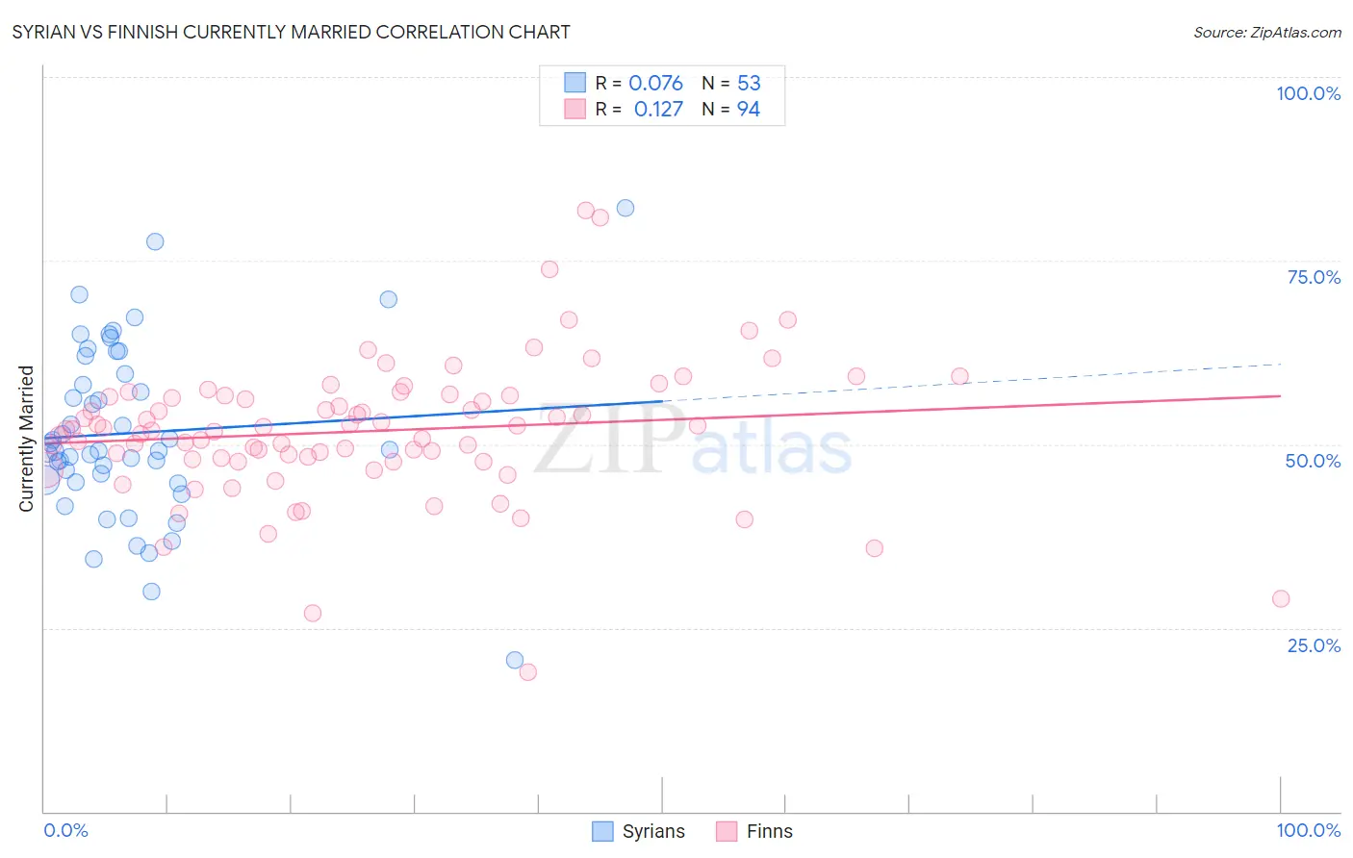Click the 100.0% y-axis label

point(1308,93)
